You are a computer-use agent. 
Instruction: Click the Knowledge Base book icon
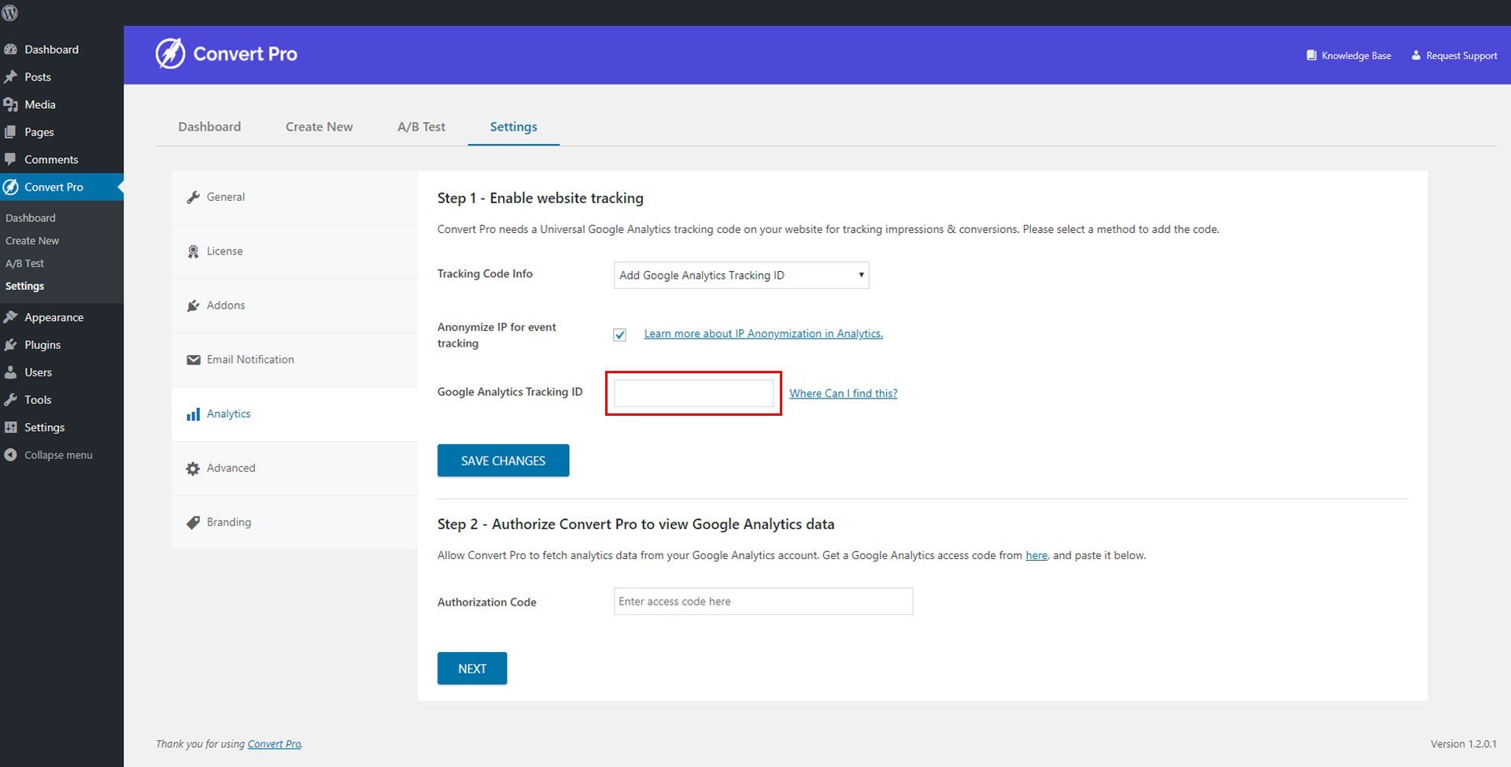(1311, 55)
